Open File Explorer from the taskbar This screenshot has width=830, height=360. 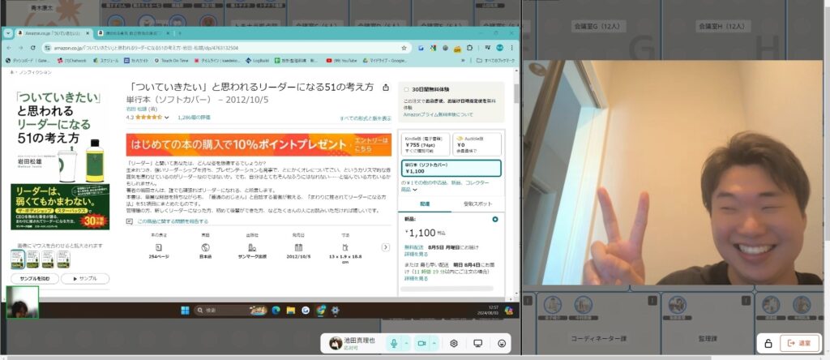coord(291,311)
